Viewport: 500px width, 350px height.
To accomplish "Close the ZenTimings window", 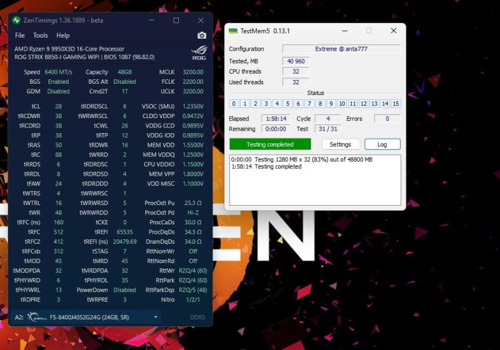I will coord(201,21).
